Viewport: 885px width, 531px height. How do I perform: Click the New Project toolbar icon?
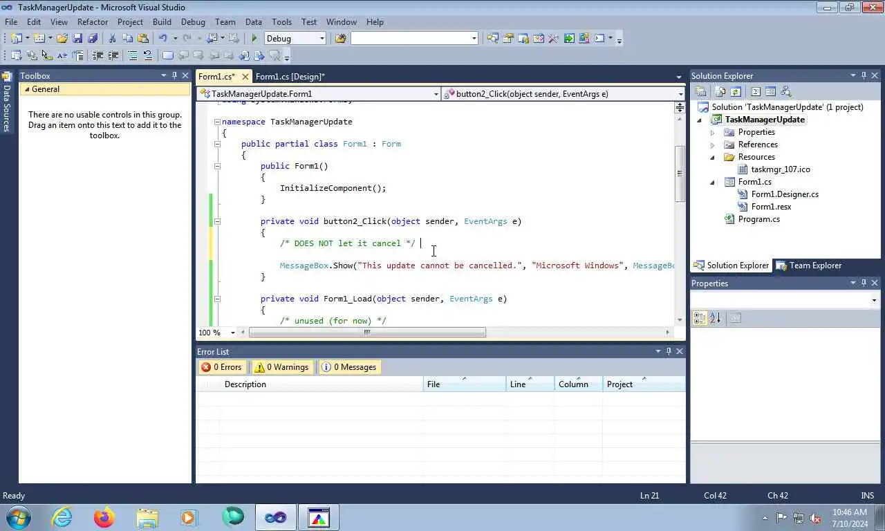click(16, 39)
